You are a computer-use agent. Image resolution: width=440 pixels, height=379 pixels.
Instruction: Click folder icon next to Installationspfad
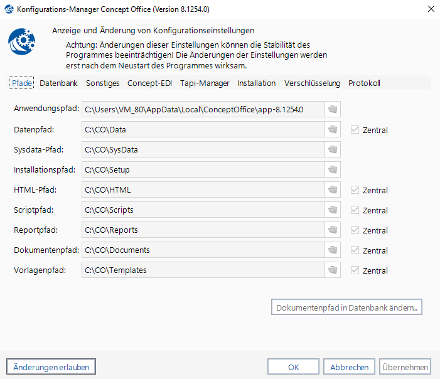333,170
